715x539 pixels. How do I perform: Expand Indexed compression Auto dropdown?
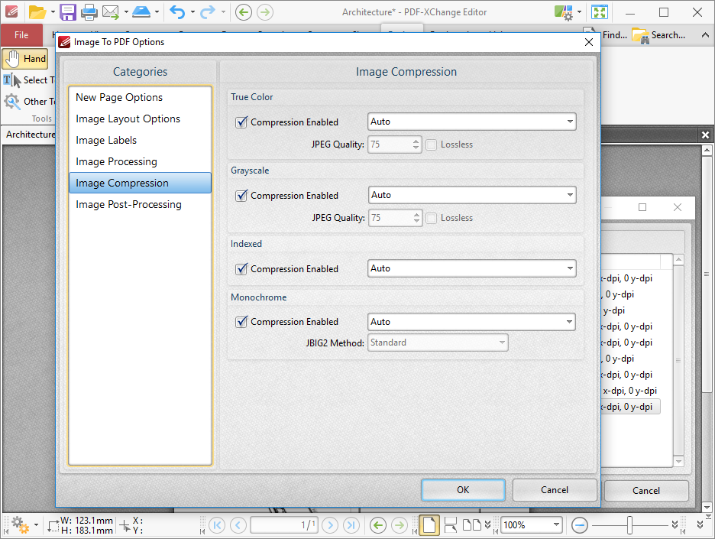[471, 268]
